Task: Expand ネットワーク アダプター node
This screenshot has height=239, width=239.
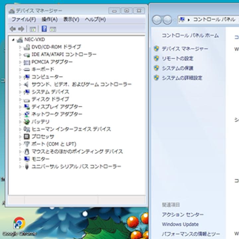Action: [20, 114]
